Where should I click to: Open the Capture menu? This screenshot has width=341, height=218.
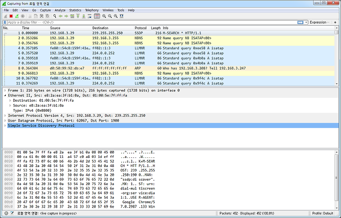pyautogui.click(x=45, y=10)
